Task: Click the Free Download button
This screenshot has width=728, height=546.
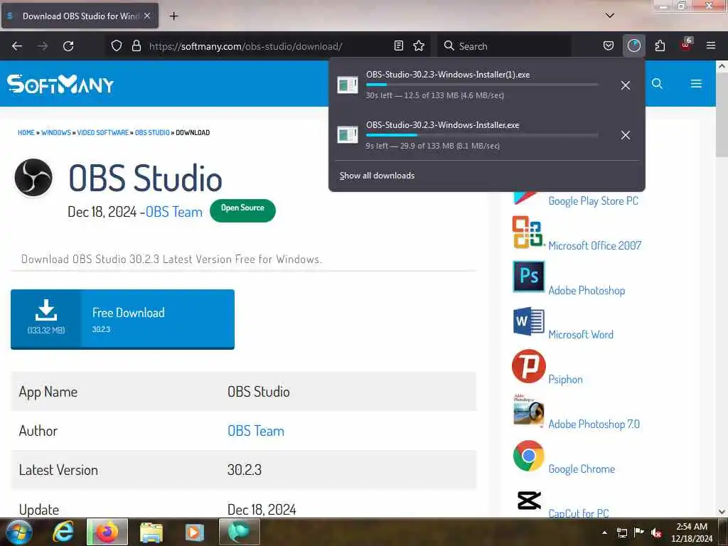Action: tap(122, 319)
